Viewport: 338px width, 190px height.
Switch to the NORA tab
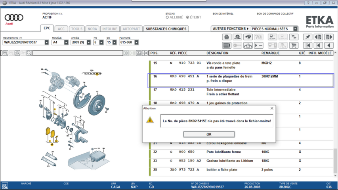tap(92, 29)
